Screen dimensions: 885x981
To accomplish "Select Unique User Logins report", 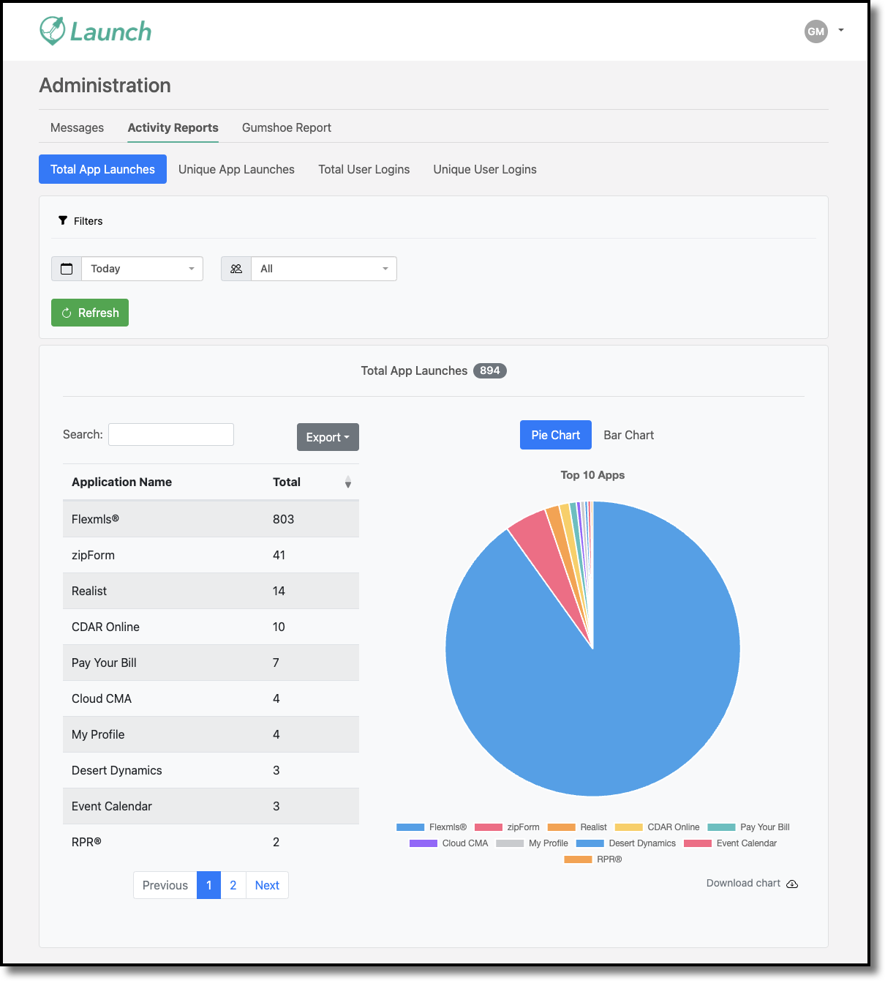I will tap(485, 169).
